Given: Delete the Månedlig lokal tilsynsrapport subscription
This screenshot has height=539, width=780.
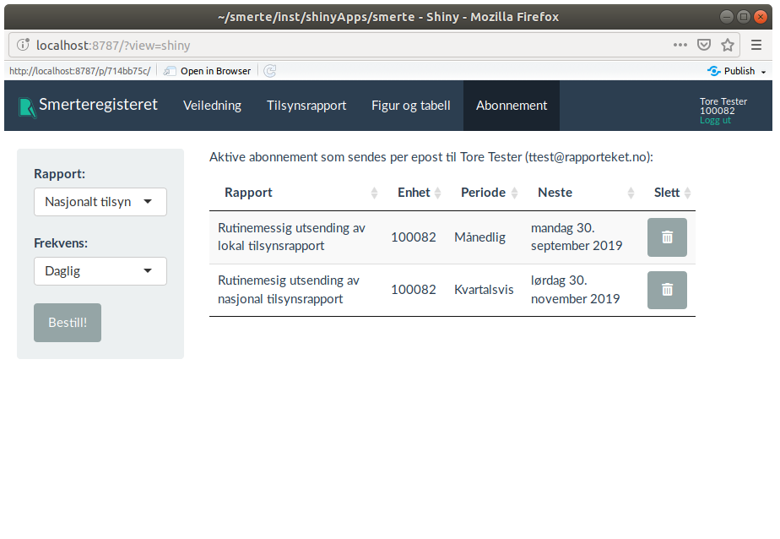Looking at the screenshot, I should pyautogui.click(x=667, y=237).
